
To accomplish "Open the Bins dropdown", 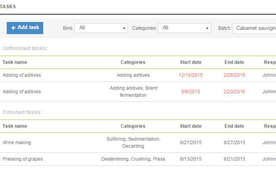I will [x=101, y=28].
